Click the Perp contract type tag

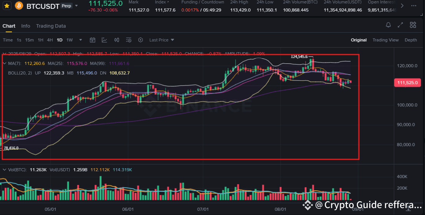coord(66,6)
